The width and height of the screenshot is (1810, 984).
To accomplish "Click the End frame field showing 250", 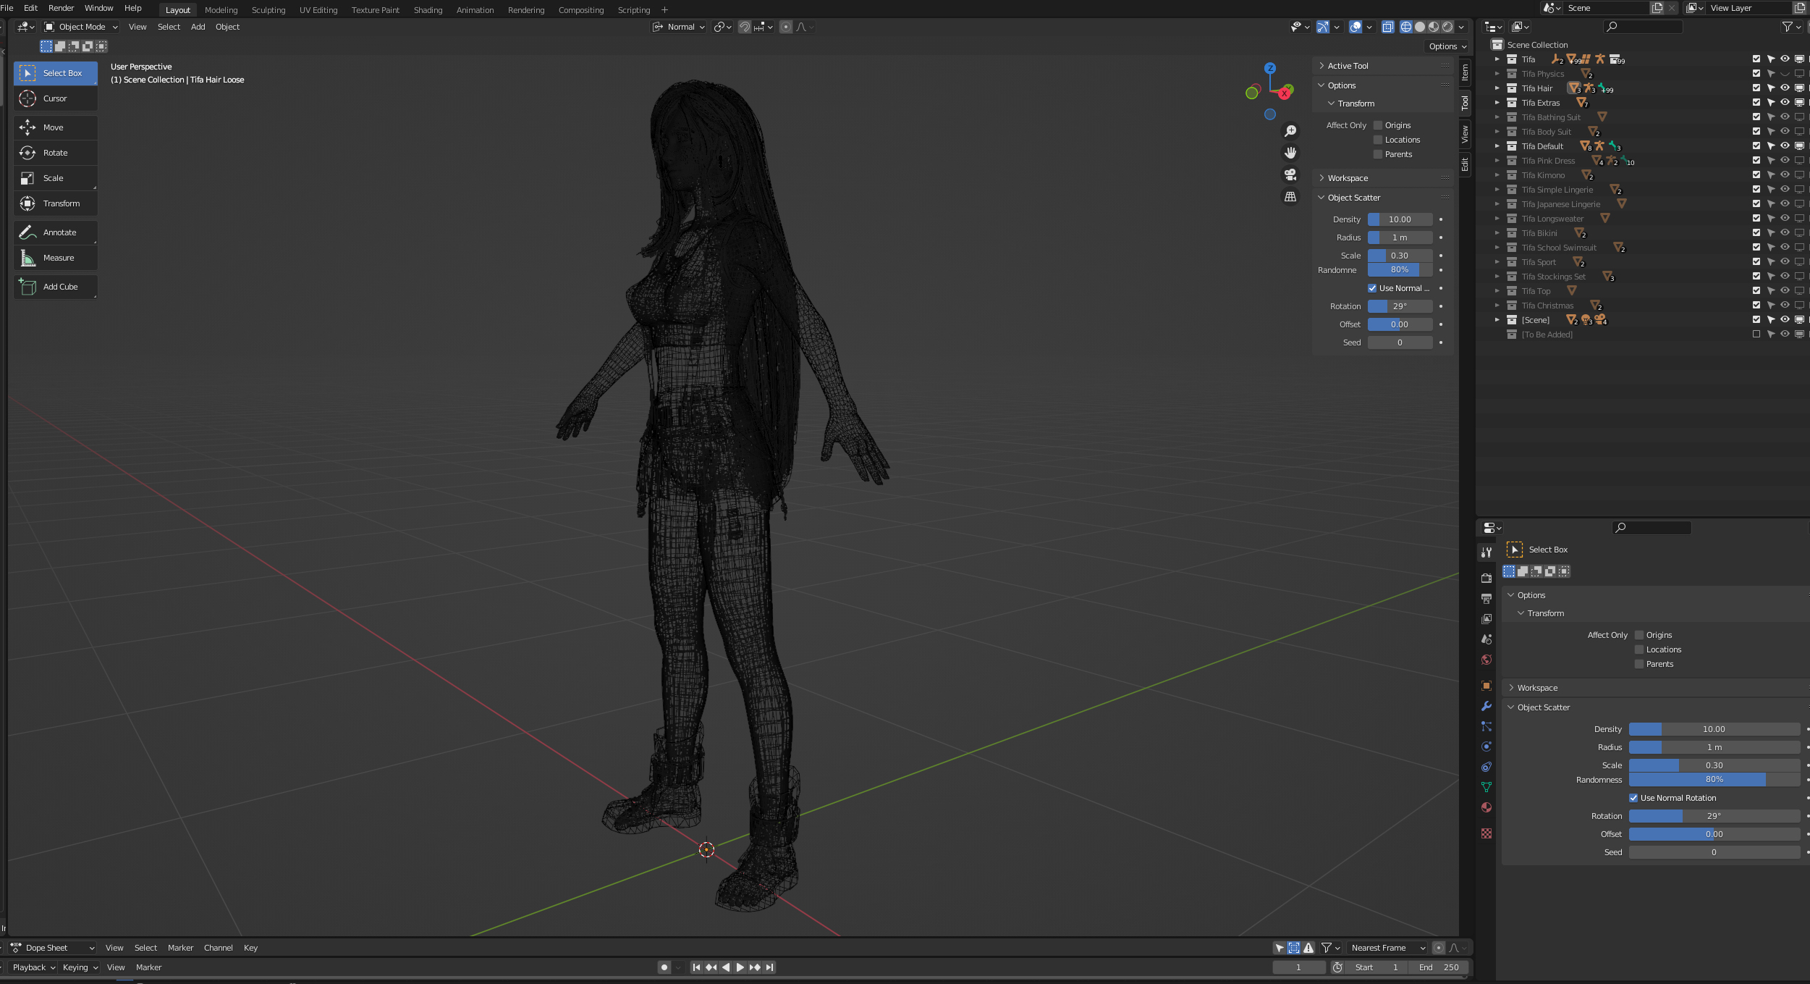I will 1439,967.
